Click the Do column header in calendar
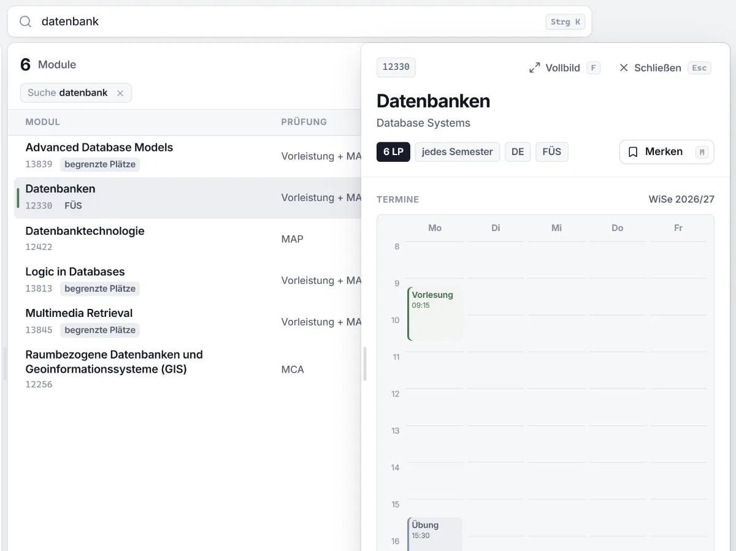The image size is (736, 551). point(617,228)
